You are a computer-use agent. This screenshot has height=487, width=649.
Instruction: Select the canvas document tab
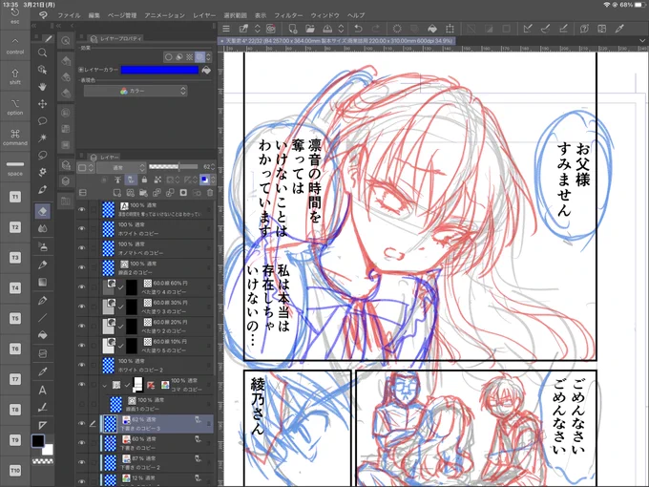click(336, 41)
